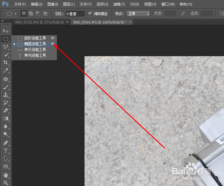Select the Rounded Rectangle shape tool
Image resolution: width=224 pixels, height=186 pixels.
6,166
